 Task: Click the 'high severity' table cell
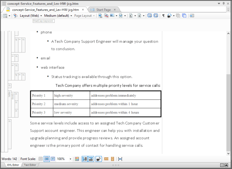pyautogui.click(x=72, y=95)
